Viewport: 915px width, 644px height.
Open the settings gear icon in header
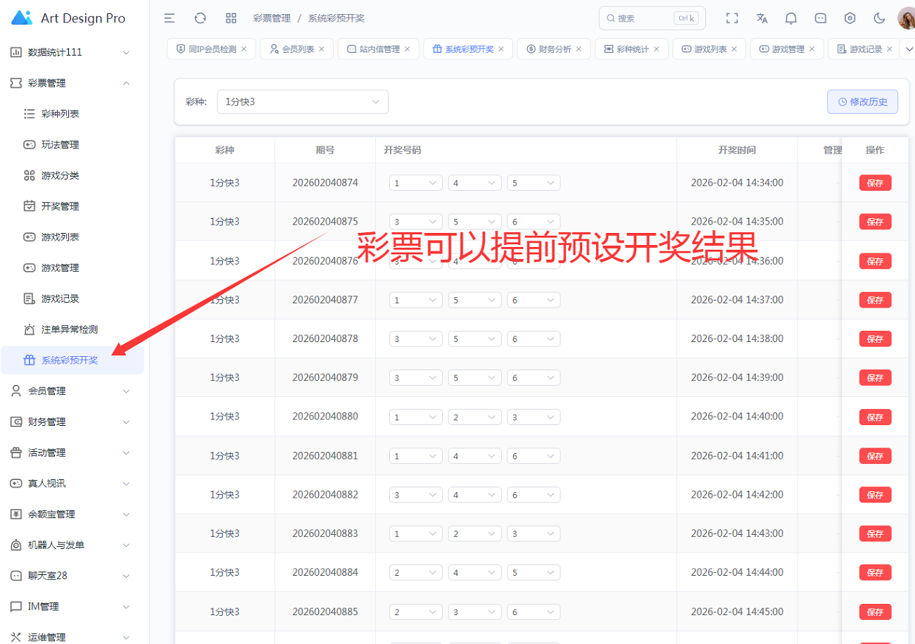pyautogui.click(x=850, y=18)
